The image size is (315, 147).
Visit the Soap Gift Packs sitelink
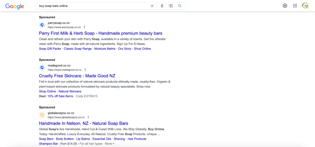[50, 49]
